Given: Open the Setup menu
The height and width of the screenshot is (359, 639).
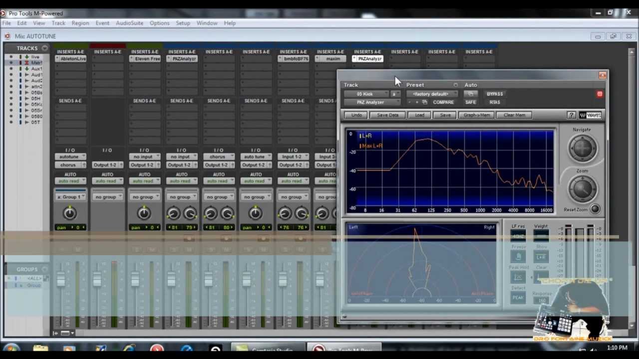Looking at the screenshot, I should click(183, 23).
